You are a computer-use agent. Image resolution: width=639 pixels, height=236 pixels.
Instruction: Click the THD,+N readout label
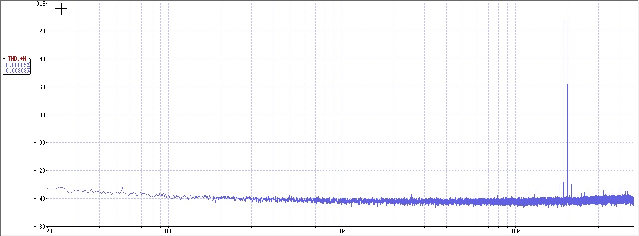click(17, 59)
